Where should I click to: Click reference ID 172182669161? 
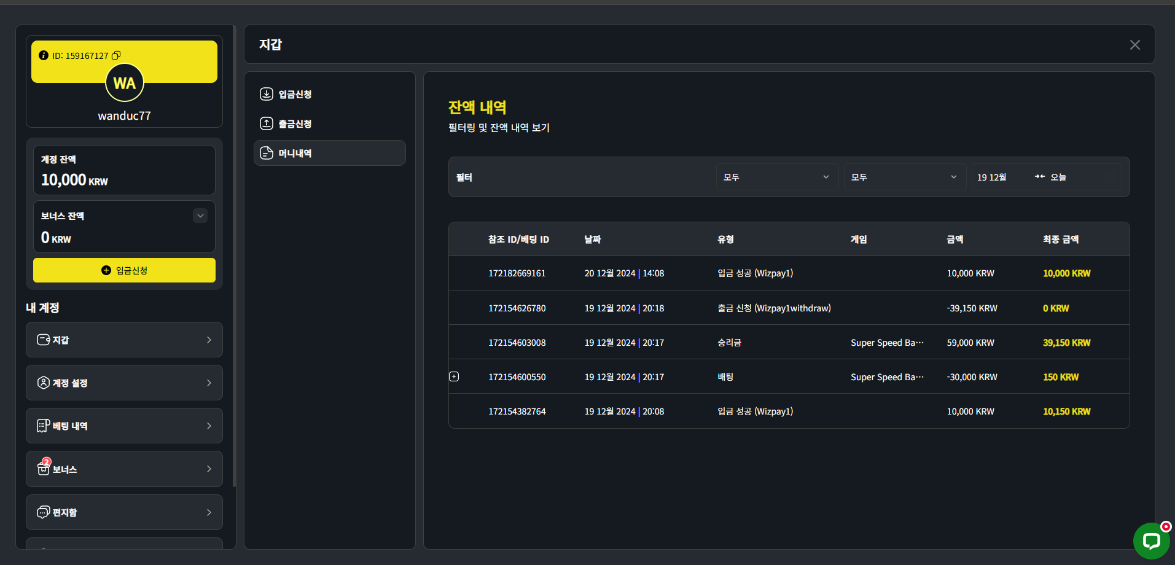click(x=517, y=273)
